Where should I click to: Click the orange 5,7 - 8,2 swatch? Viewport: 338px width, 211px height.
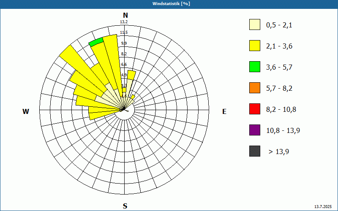[255, 88]
